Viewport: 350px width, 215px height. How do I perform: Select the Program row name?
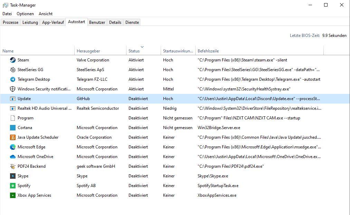coord(26,118)
